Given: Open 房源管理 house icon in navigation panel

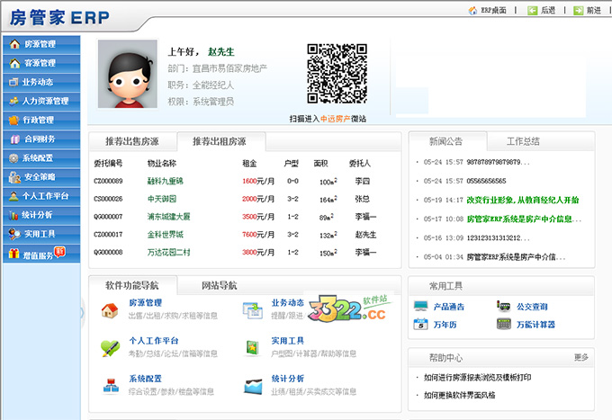Looking at the screenshot, I should (x=110, y=310).
